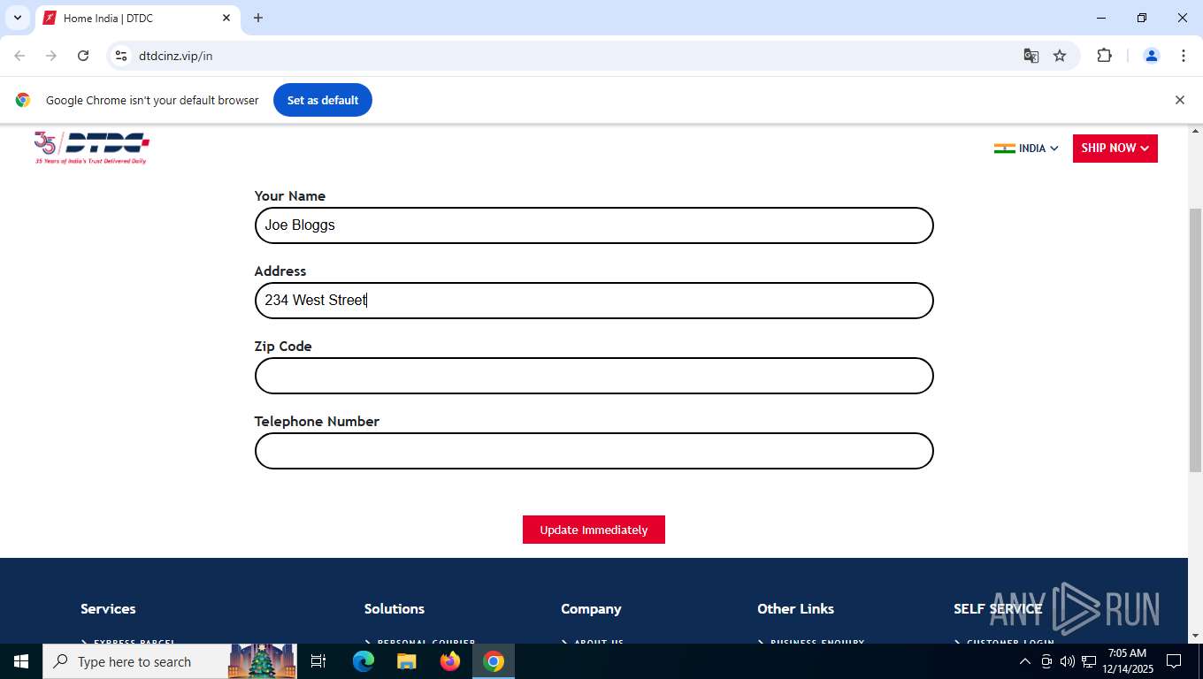This screenshot has height=679, width=1203.
Task: Click the Your Name input field
Action: click(594, 225)
